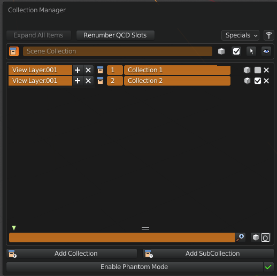Click Add SubCollection button
The image size is (277, 276).
[x=208, y=254]
